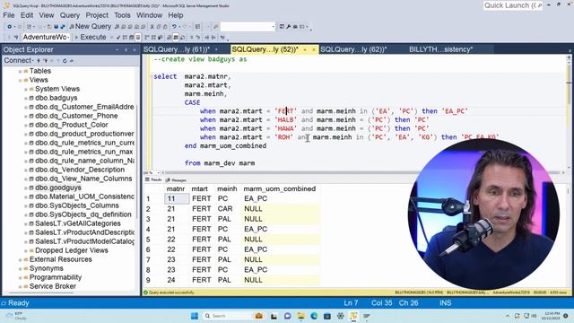Switch to BILLYTH...sistency tab
This screenshot has width=574, height=323.
tap(440, 49)
